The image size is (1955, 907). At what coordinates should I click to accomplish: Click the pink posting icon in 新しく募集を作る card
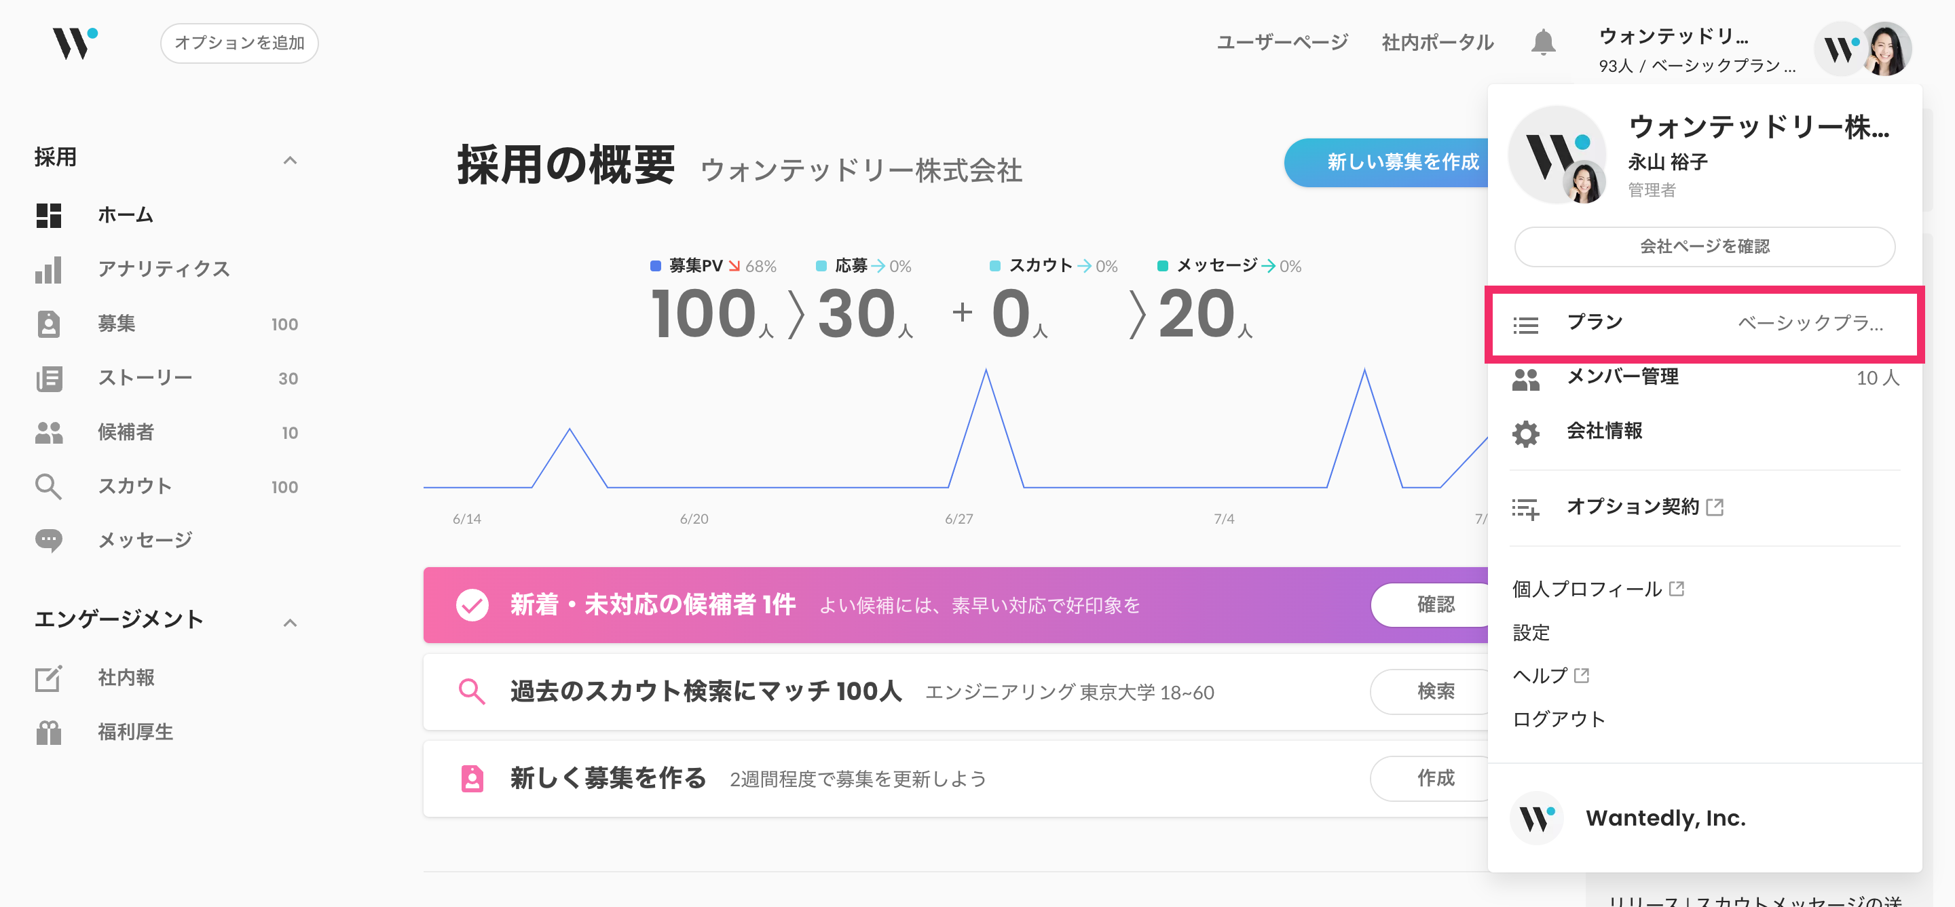coord(472,778)
